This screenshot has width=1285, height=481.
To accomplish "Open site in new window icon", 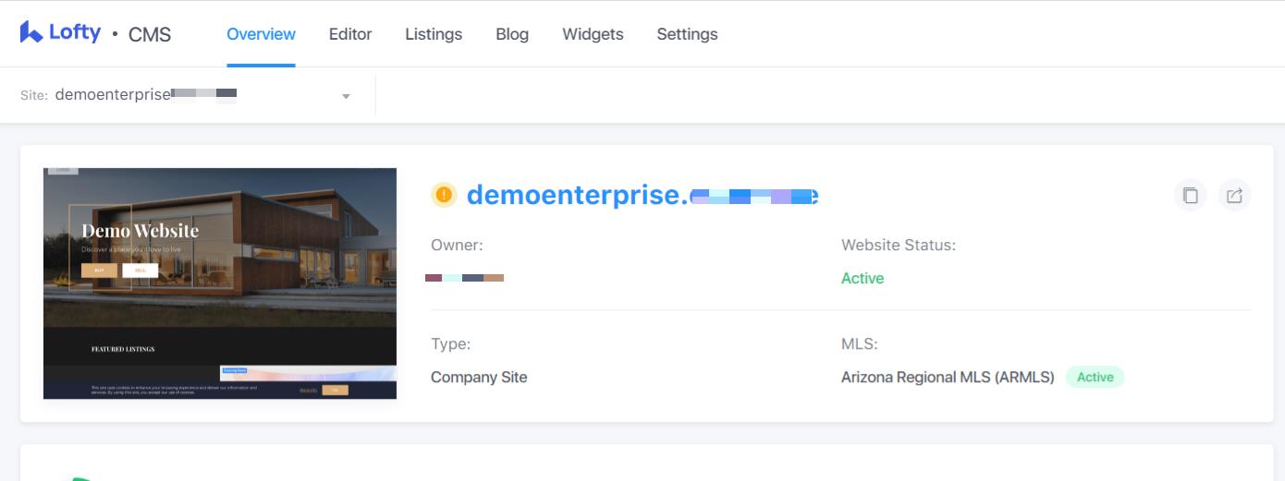I will (1234, 195).
